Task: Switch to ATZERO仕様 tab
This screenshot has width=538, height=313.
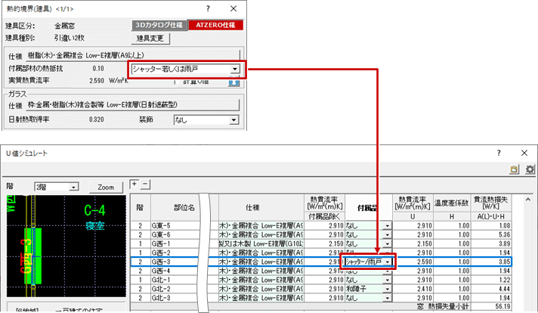Action: pos(215,25)
